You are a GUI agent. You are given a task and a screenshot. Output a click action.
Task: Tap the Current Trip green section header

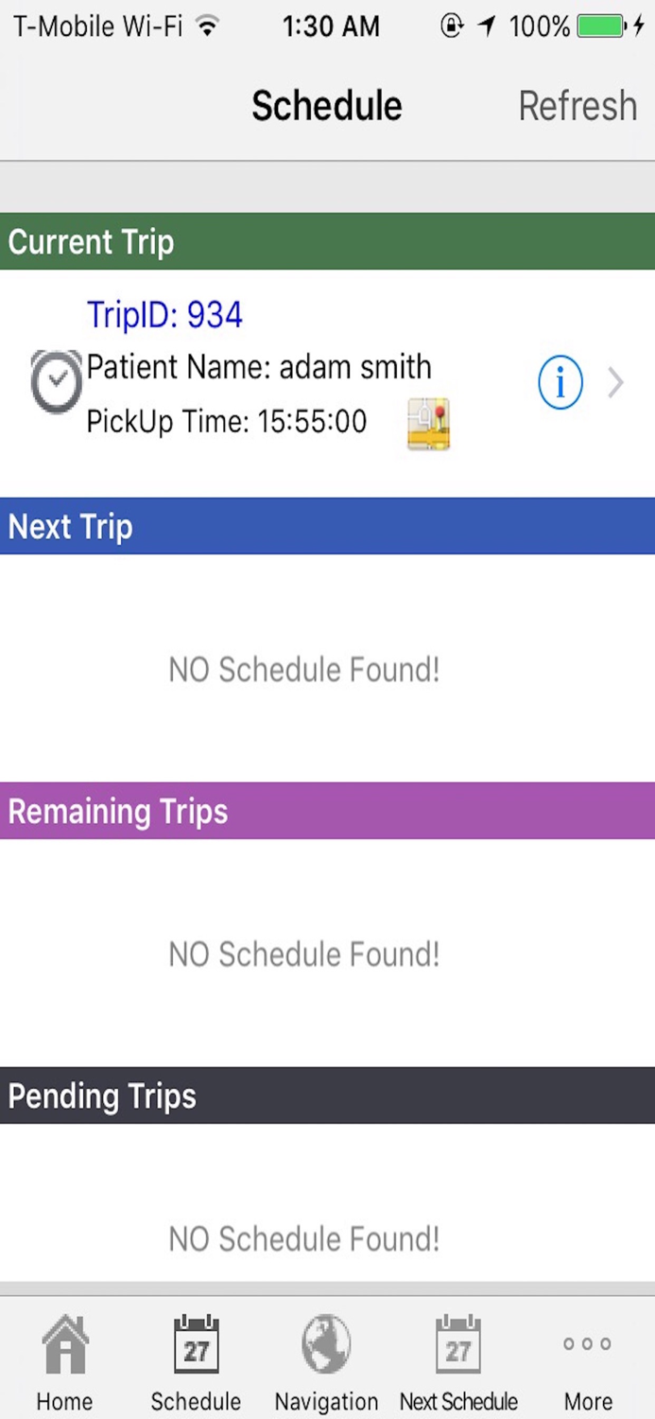(x=327, y=241)
